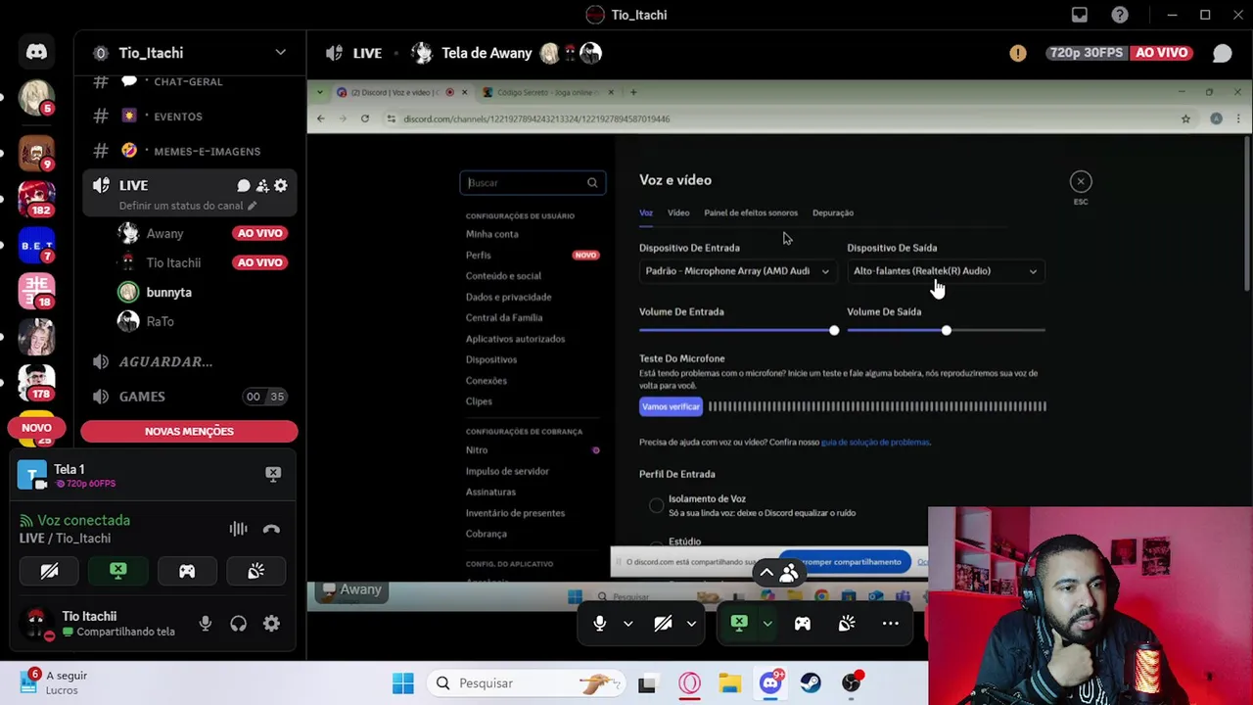Screen dimensions: 1253x705
Task: Show members icon above stream controls
Action: pos(789,573)
